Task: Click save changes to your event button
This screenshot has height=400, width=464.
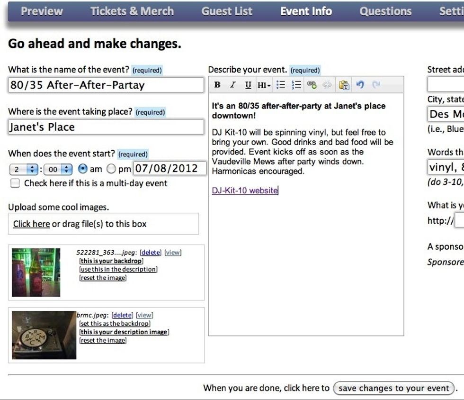Action: pyautogui.click(x=394, y=388)
